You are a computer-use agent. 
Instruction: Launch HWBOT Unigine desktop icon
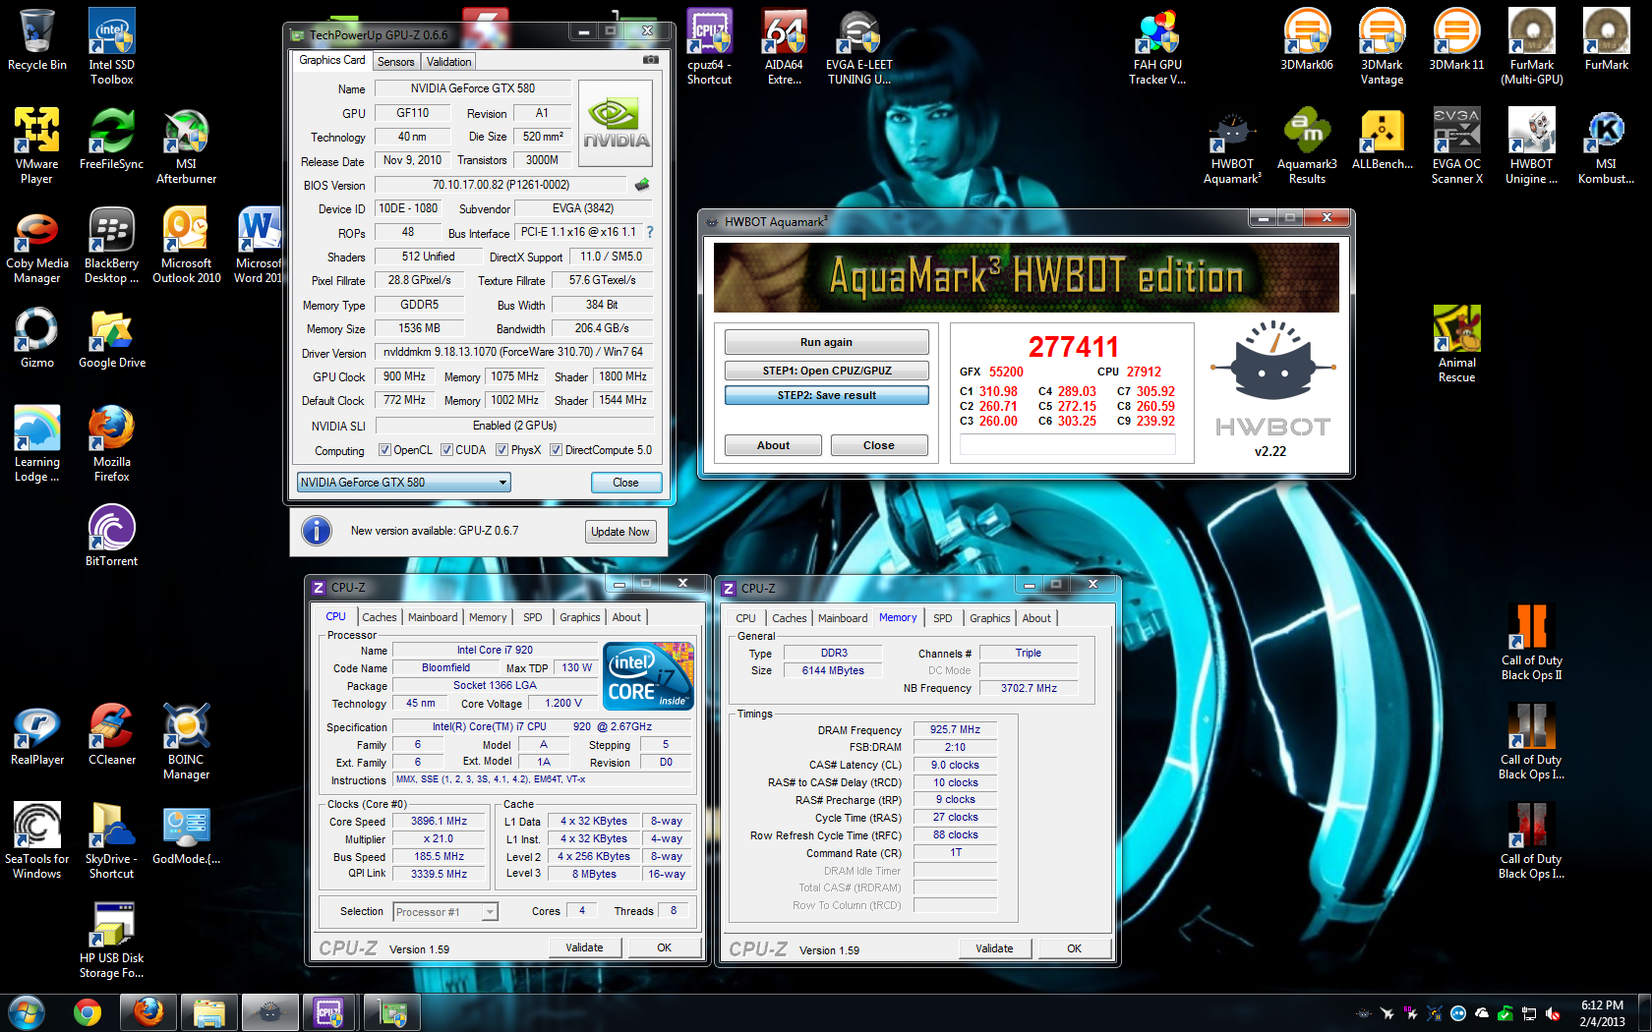point(1531,144)
